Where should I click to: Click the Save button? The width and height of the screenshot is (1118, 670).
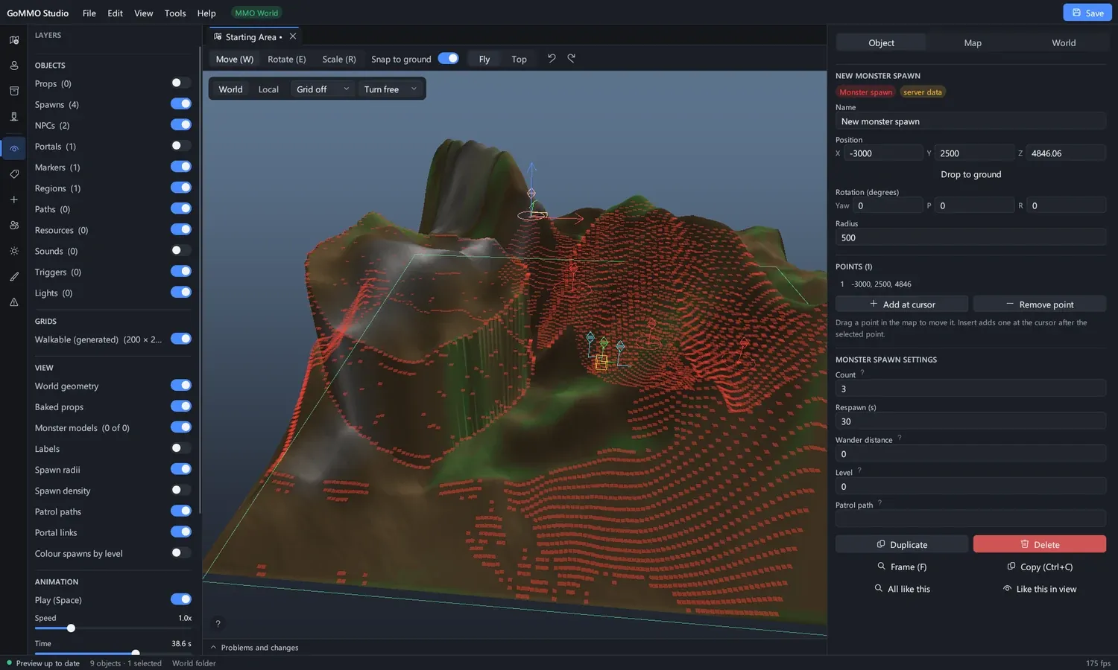pos(1087,13)
